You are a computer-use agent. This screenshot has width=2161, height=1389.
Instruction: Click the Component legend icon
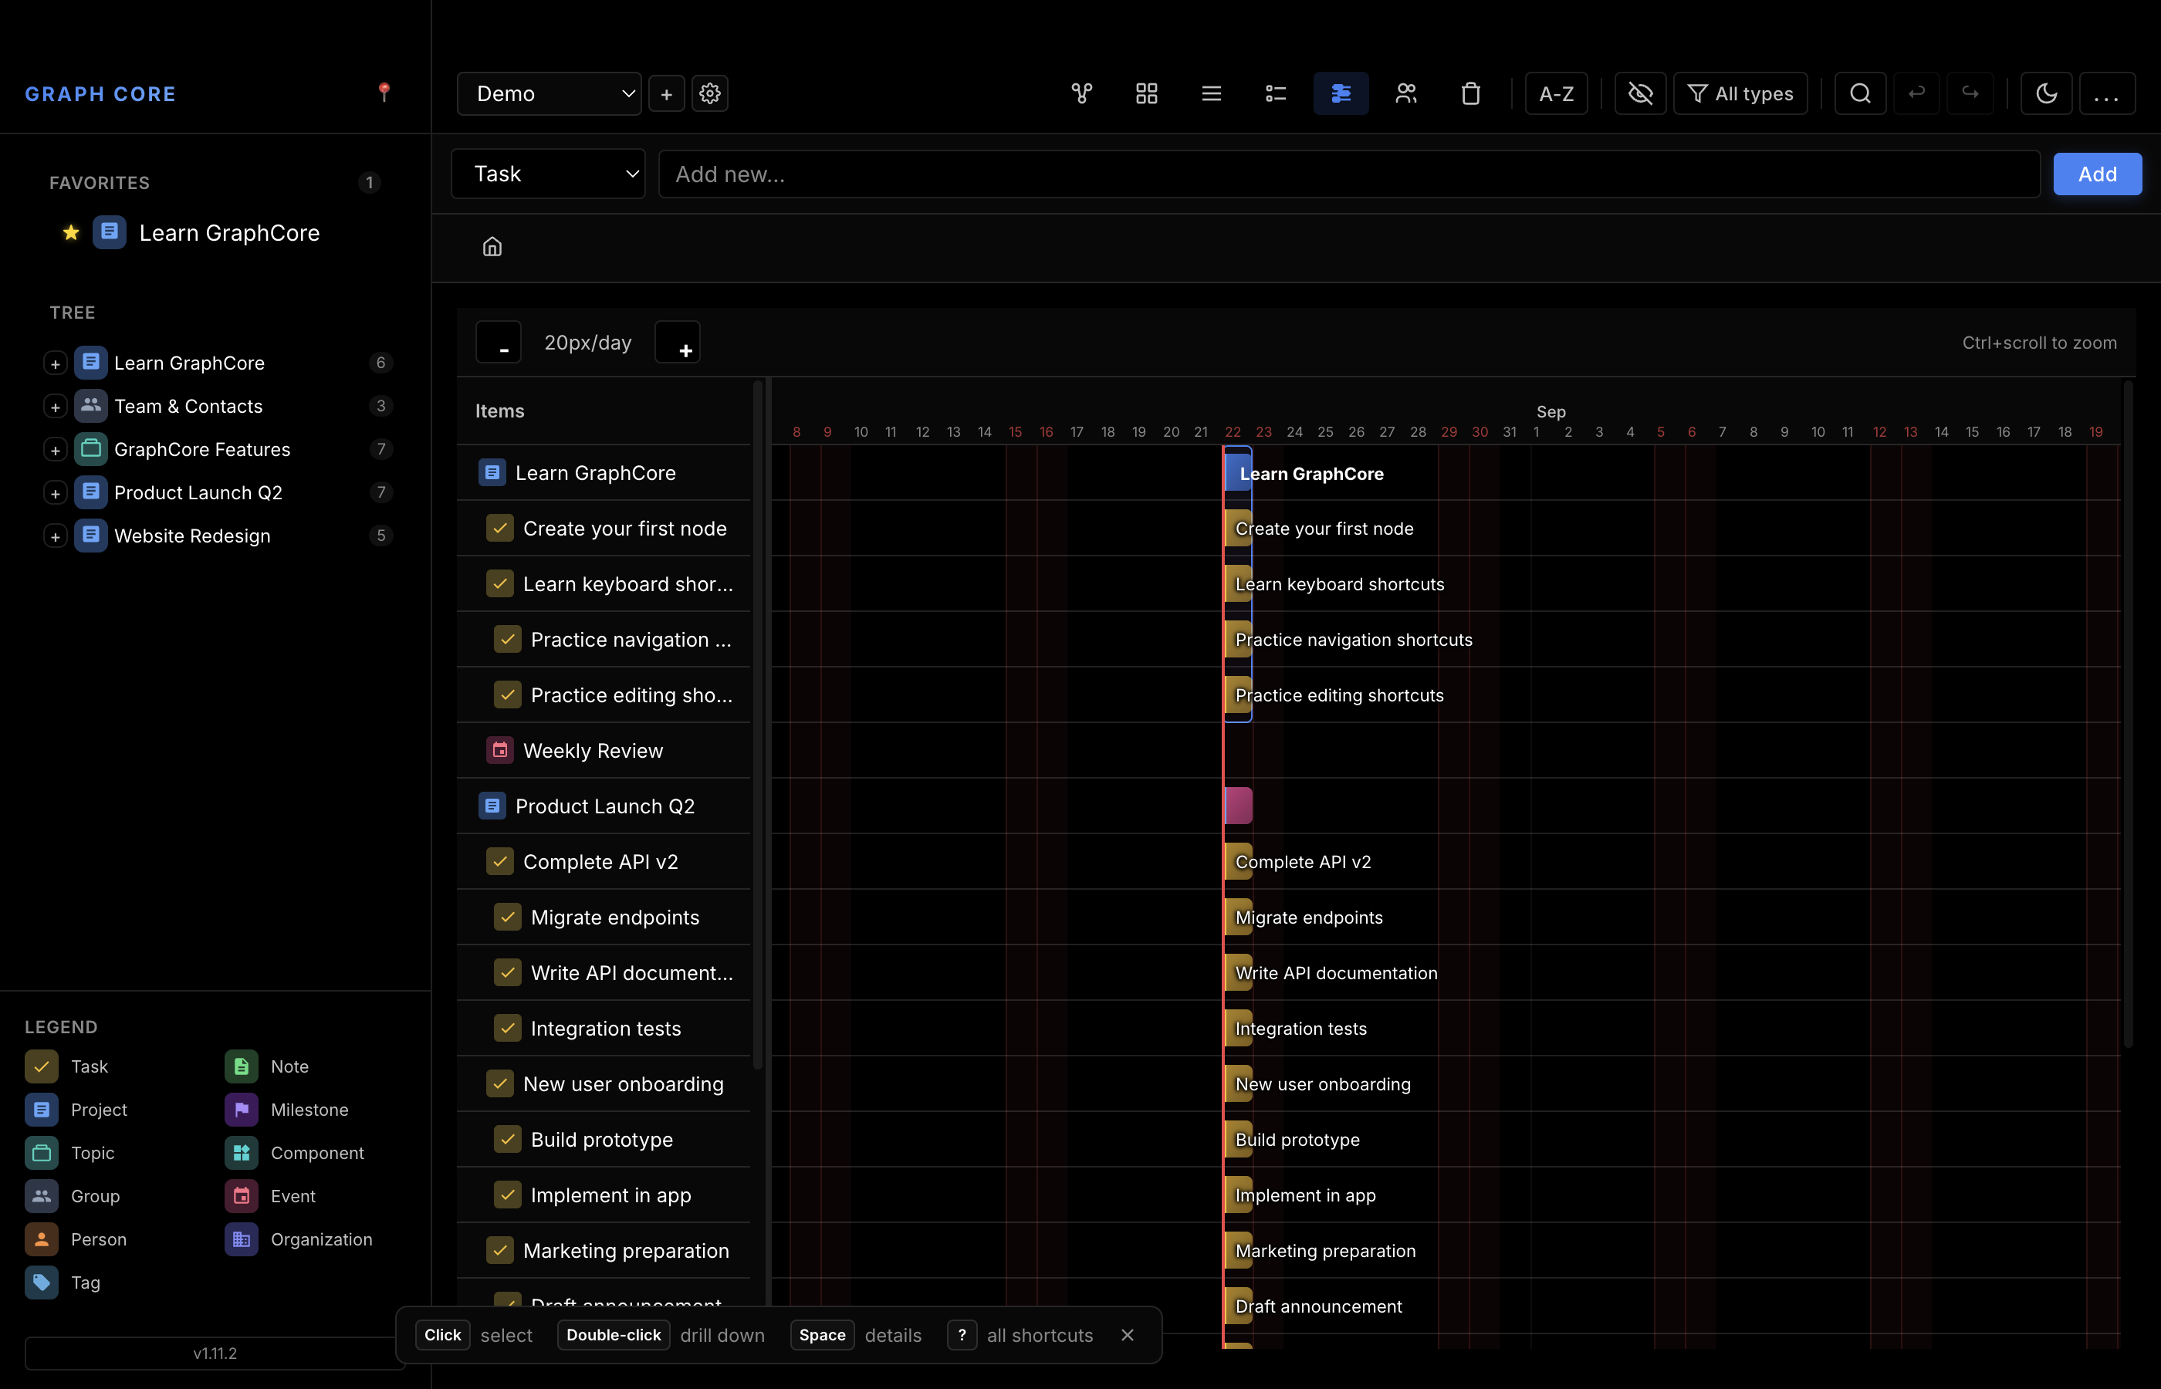(x=241, y=1153)
